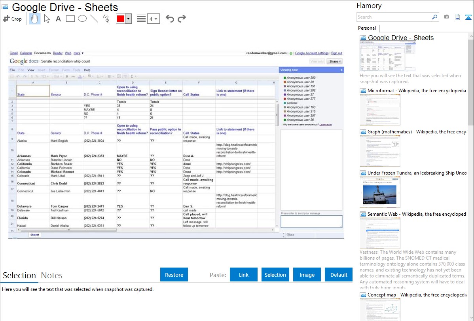
Task: Select the freehand scribble tool
Action: 106,19
